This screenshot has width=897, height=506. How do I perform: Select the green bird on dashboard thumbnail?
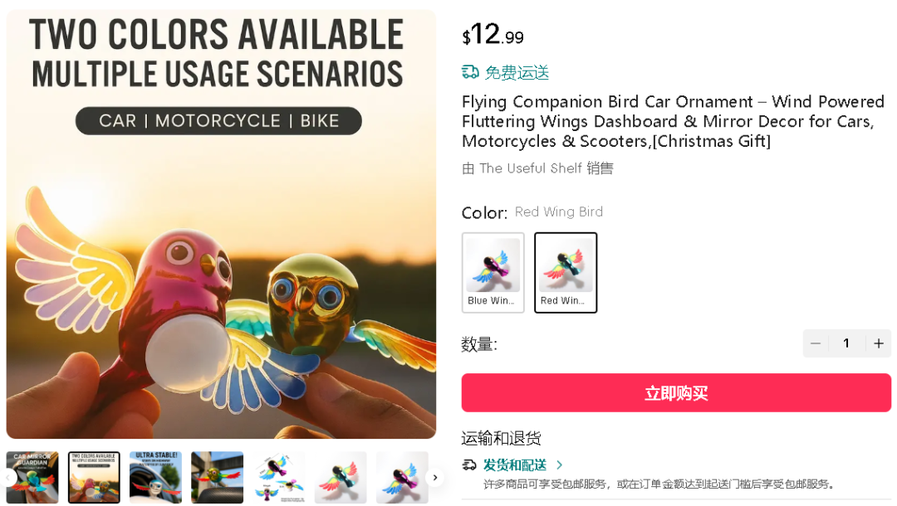pos(218,478)
